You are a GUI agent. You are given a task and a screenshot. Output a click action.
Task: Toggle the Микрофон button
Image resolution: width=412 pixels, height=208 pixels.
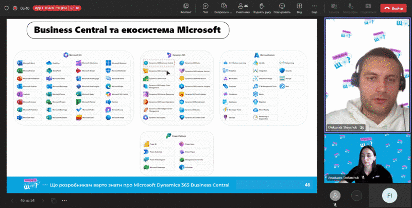pos(351,8)
